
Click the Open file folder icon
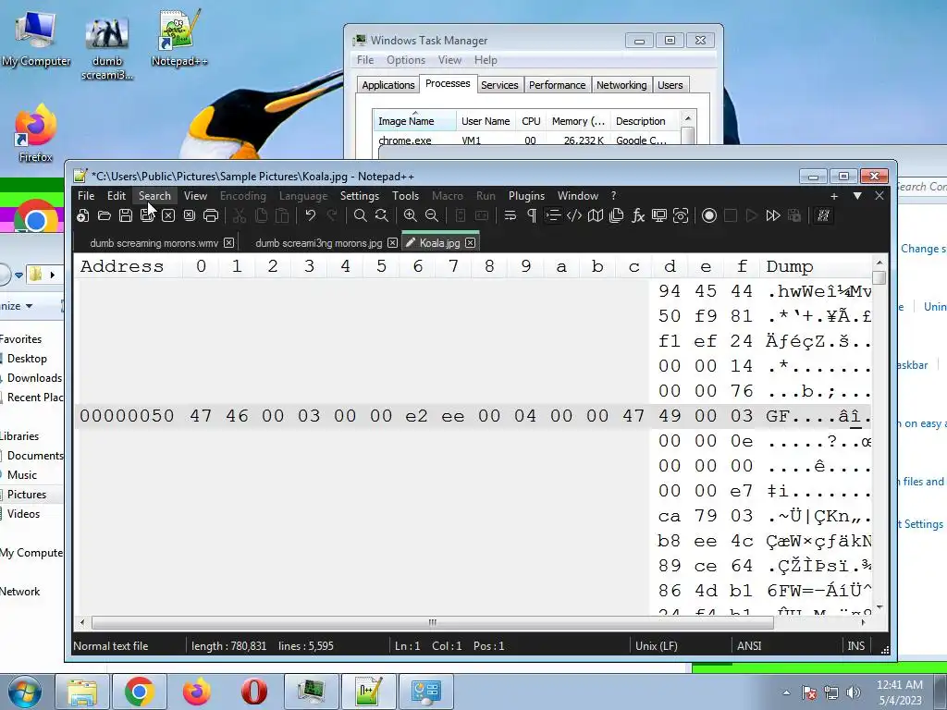(105, 215)
